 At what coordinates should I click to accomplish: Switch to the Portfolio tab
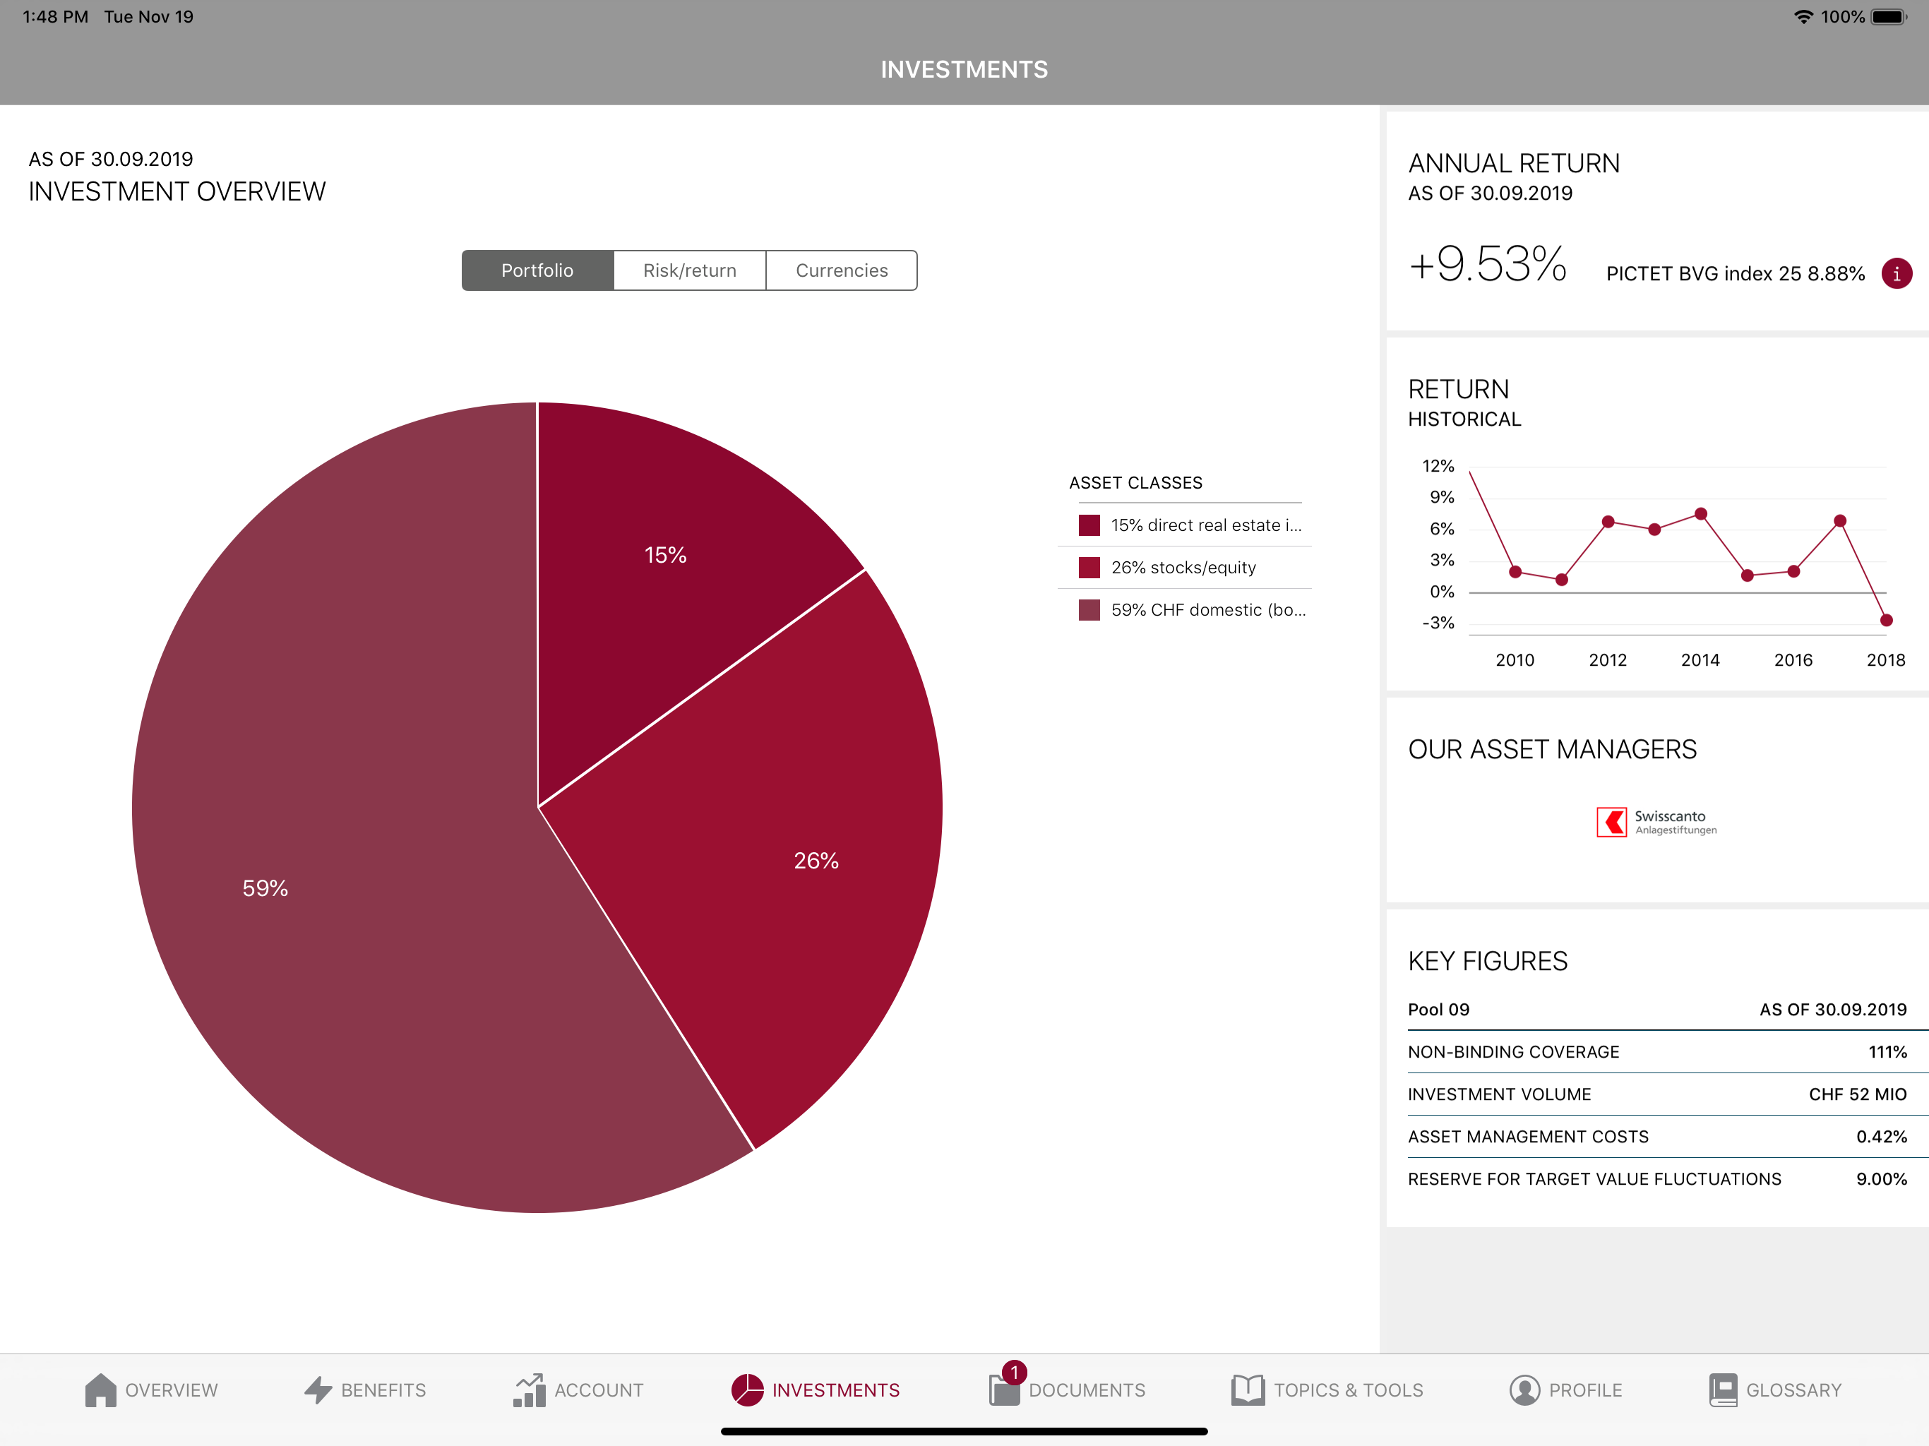tap(537, 270)
